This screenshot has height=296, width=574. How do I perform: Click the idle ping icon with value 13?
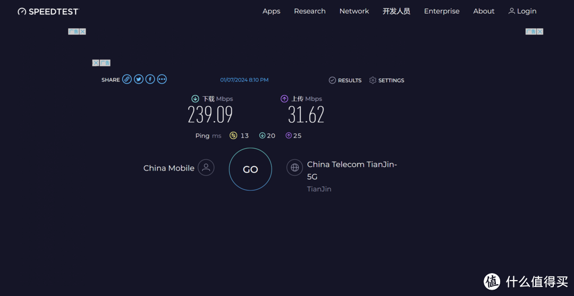pyautogui.click(x=233, y=136)
